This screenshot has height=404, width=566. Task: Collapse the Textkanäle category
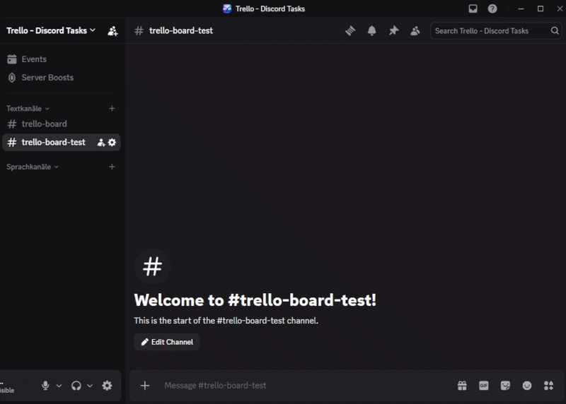coord(28,109)
